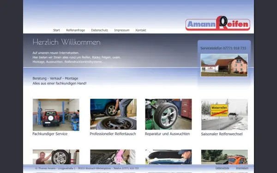277x173 pixels.
Task: Open the Reparatur und Auswuchten image
Action: click(x=169, y=114)
